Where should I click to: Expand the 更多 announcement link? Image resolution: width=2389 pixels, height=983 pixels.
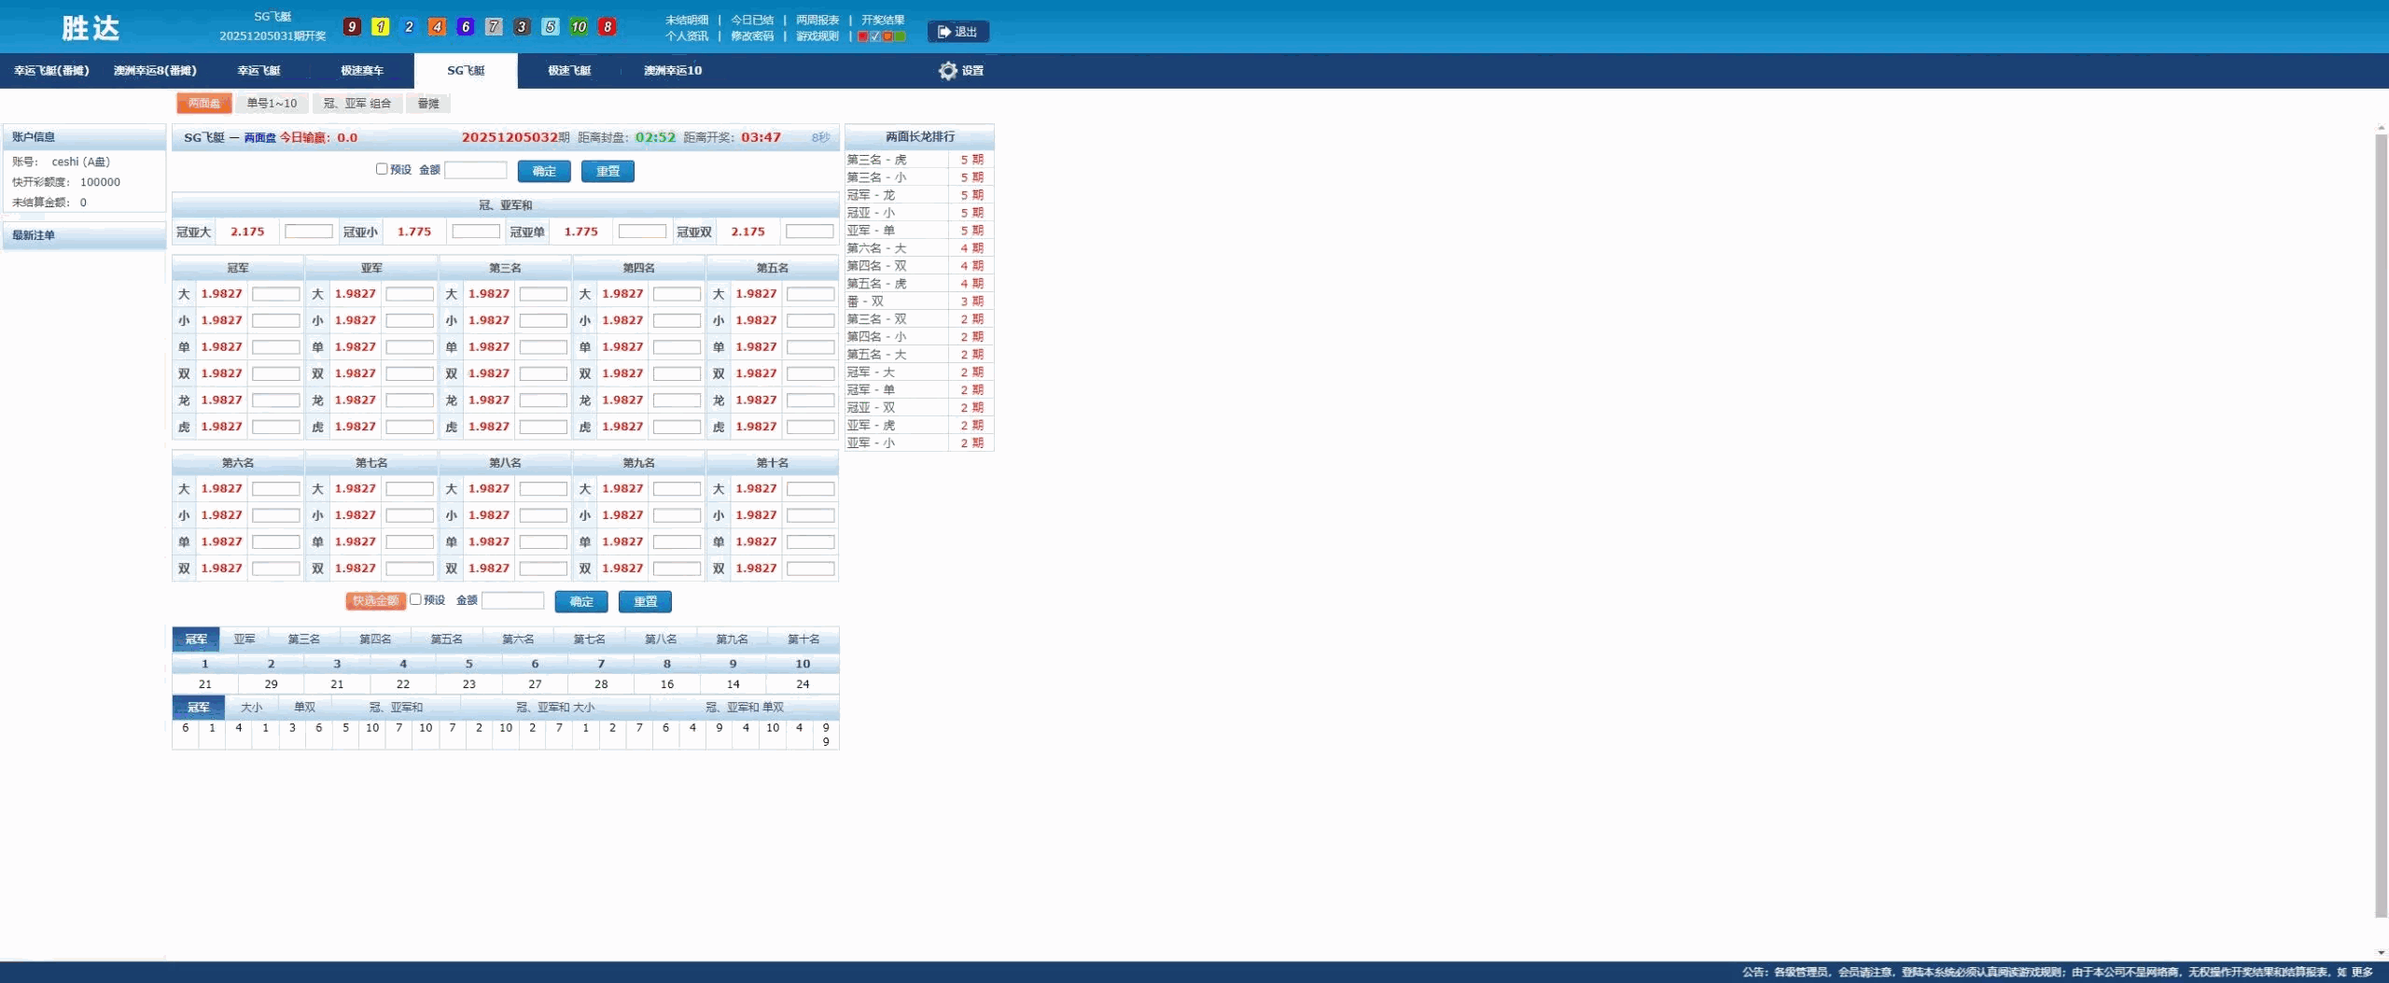[x=2361, y=972]
